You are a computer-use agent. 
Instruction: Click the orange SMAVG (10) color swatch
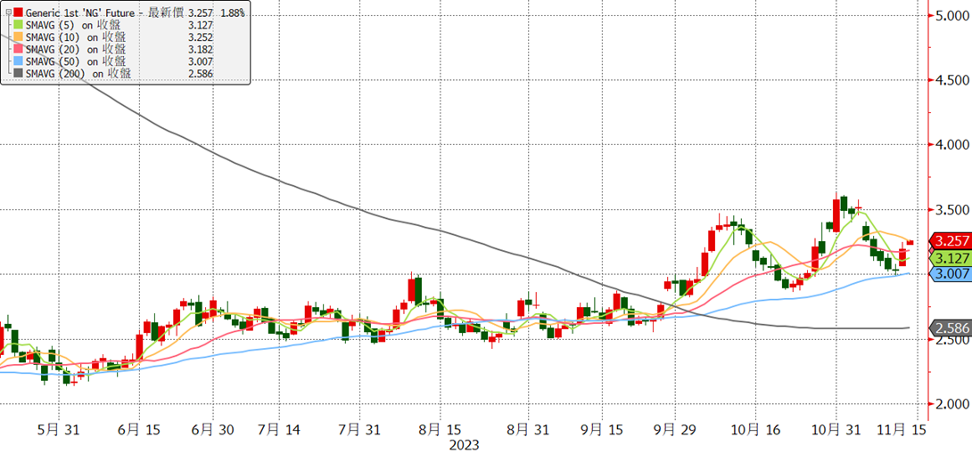pyautogui.click(x=20, y=36)
